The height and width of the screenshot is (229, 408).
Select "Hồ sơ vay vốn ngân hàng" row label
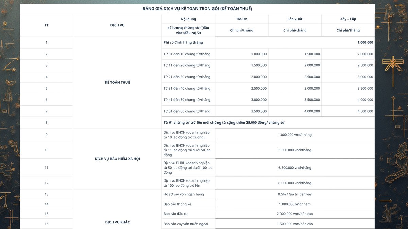184,194
